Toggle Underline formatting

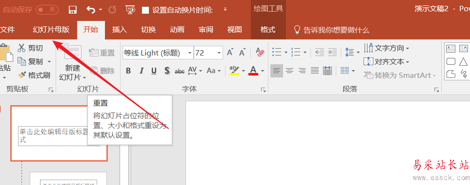(x=154, y=71)
